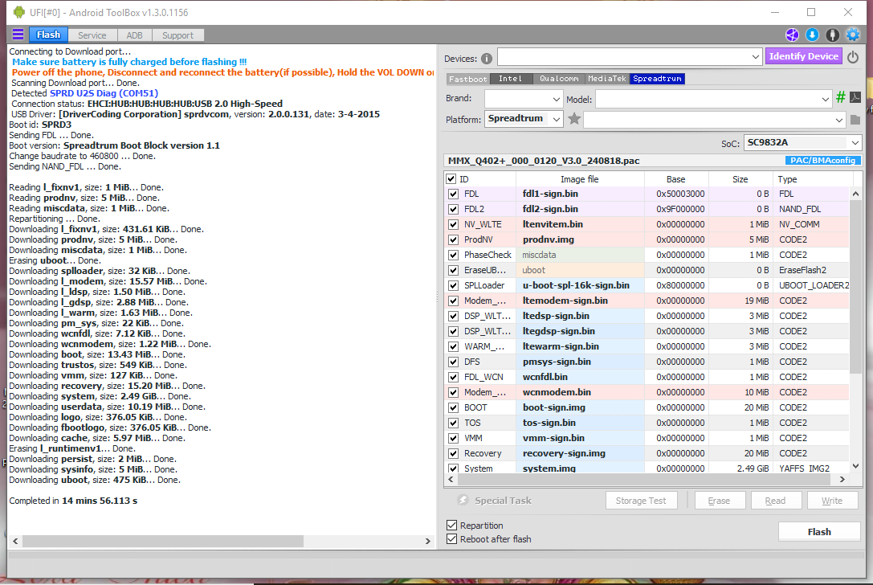The width and height of the screenshot is (873, 585).
Task: Toggle the select-all ID header checkbox
Action: pyautogui.click(x=451, y=179)
